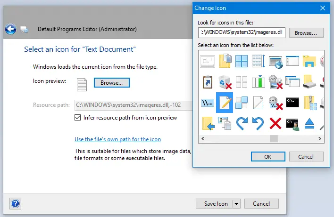
Task: Choose the recycle bin with red X icon
Action: [225, 82]
